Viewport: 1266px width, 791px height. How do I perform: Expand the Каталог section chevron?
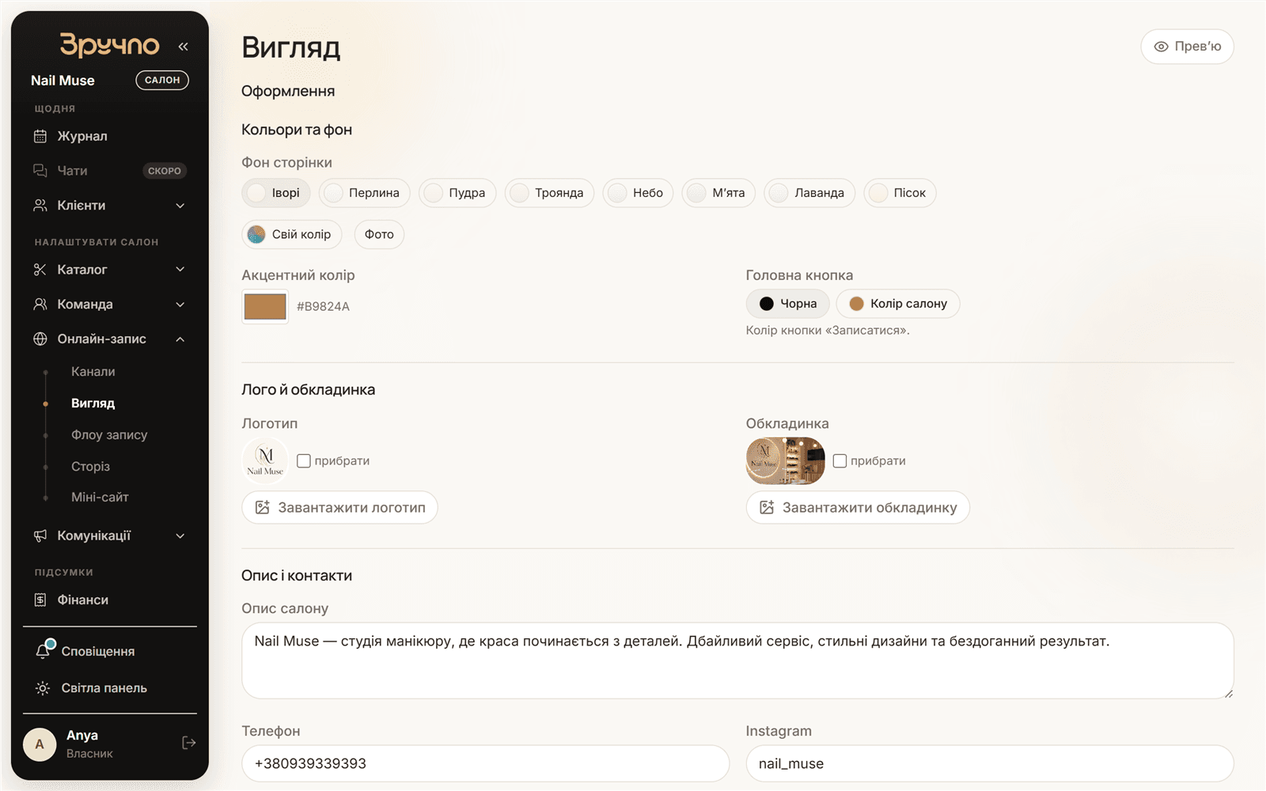coord(180,270)
